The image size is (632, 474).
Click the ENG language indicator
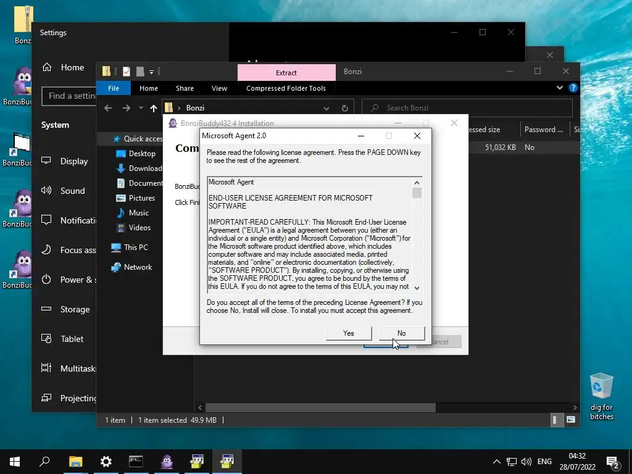(544, 462)
